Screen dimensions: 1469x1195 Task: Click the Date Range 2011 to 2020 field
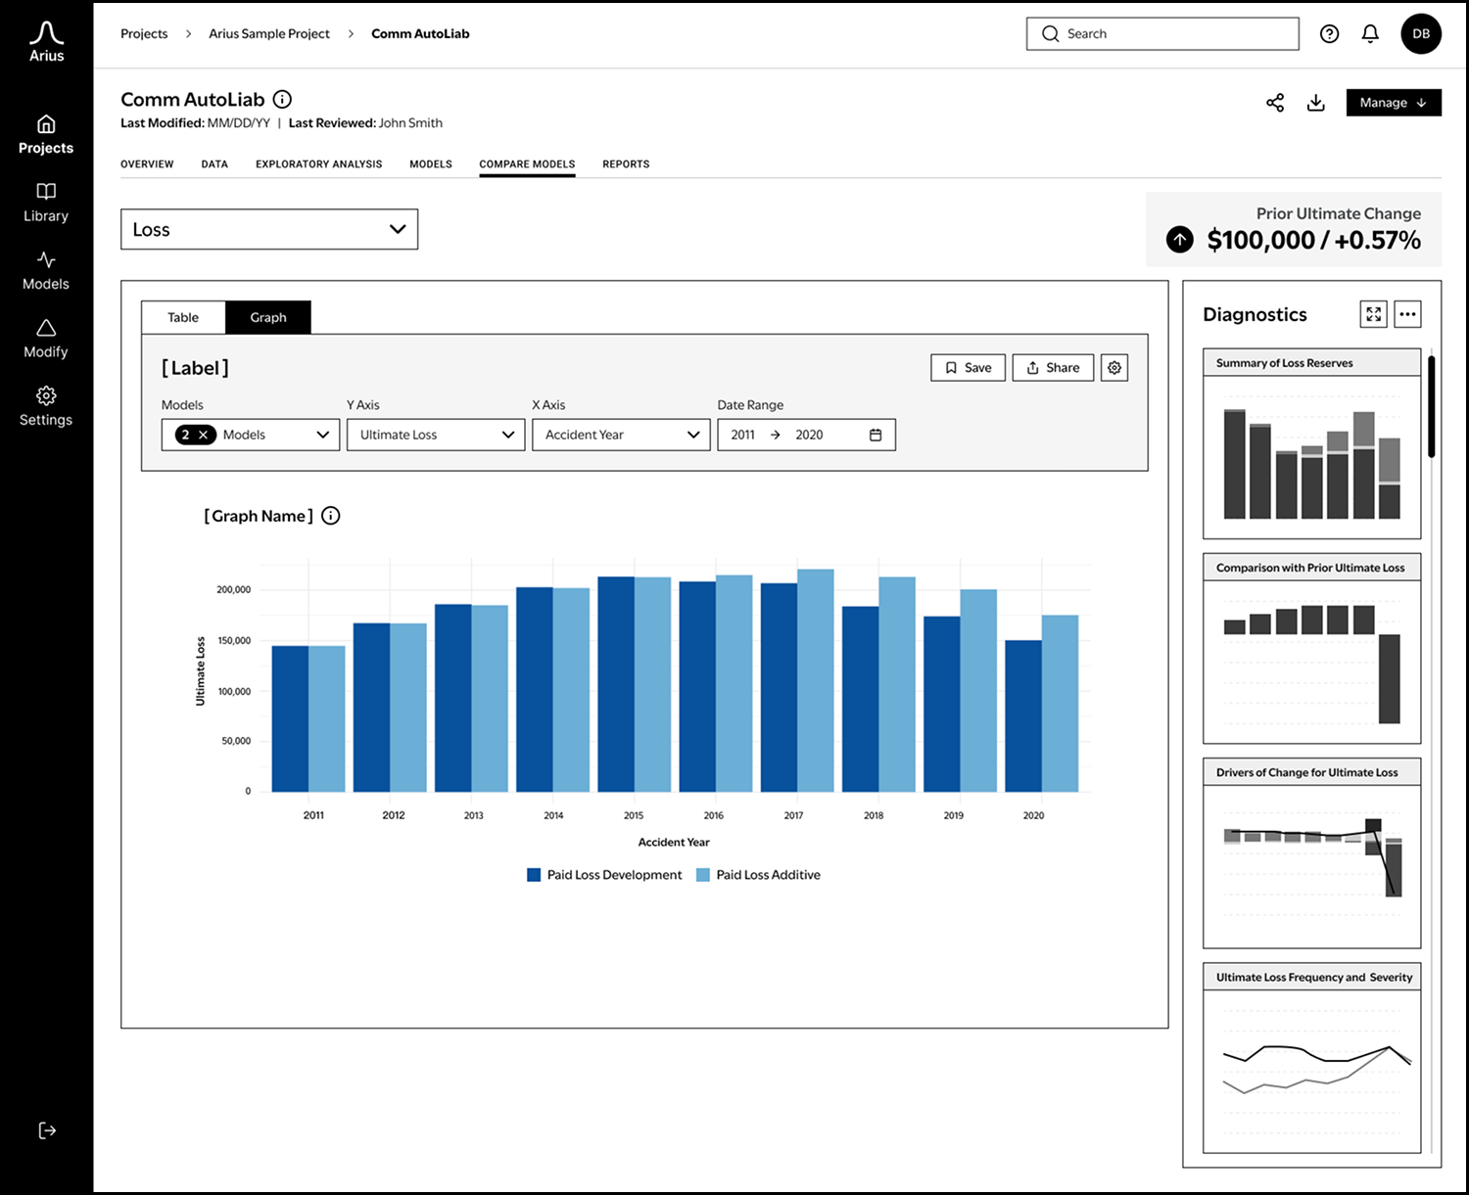coord(806,435)
